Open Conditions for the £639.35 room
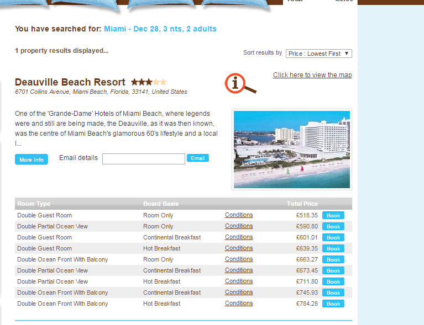424x325 pixels. tap(239, 248)
